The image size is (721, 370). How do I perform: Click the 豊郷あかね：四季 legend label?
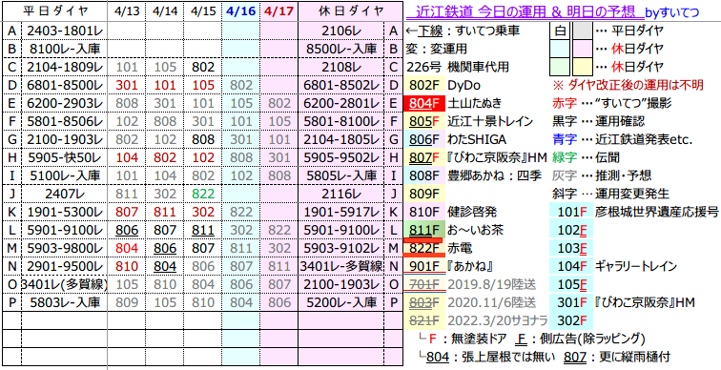click(494, 176)
